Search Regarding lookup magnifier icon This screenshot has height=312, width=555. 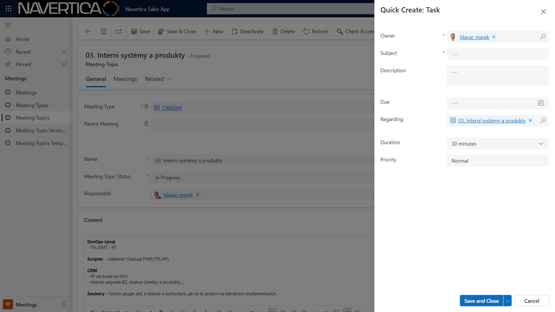[543, 120]
